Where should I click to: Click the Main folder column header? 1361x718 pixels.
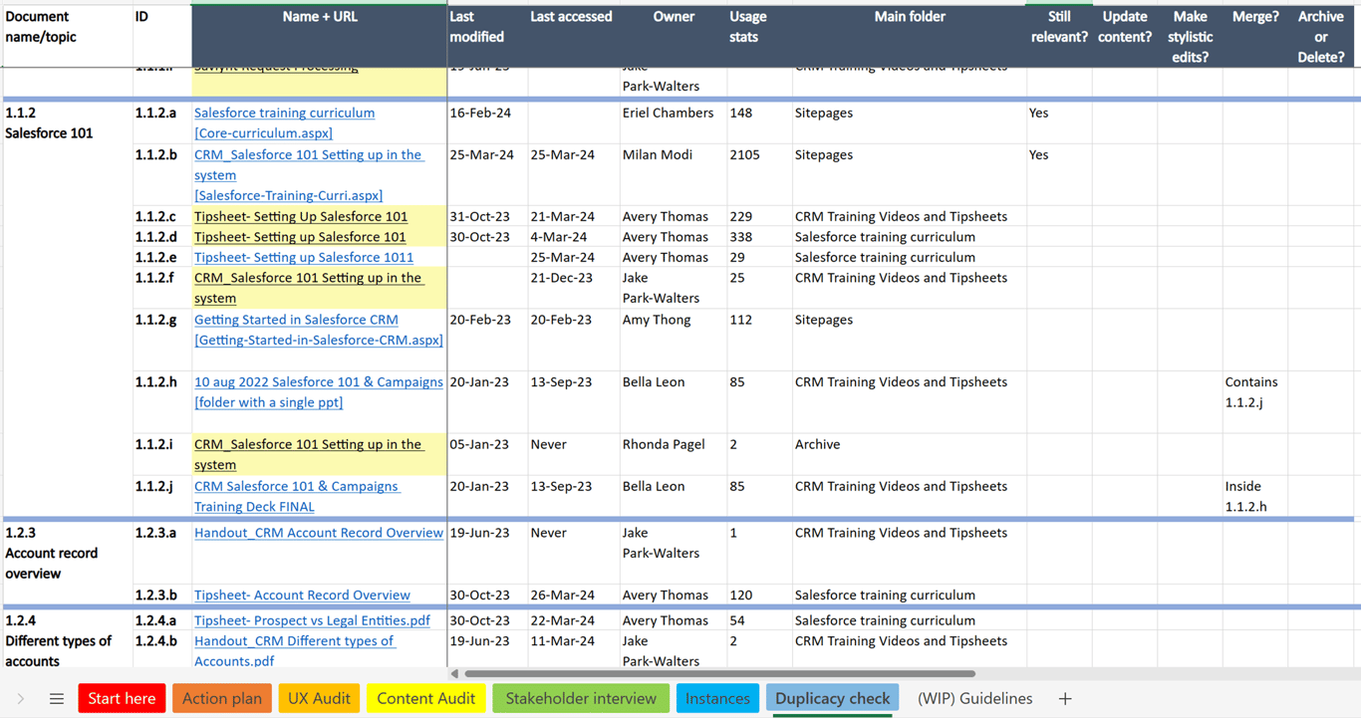(910, 36)
